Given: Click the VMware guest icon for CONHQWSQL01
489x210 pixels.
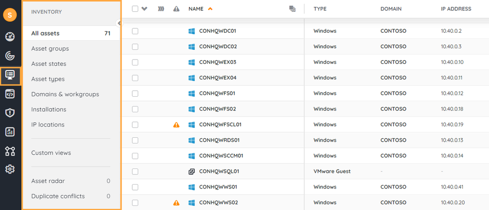Looking at the screenshot, I should pyautogui.click(x=192, y=171).
